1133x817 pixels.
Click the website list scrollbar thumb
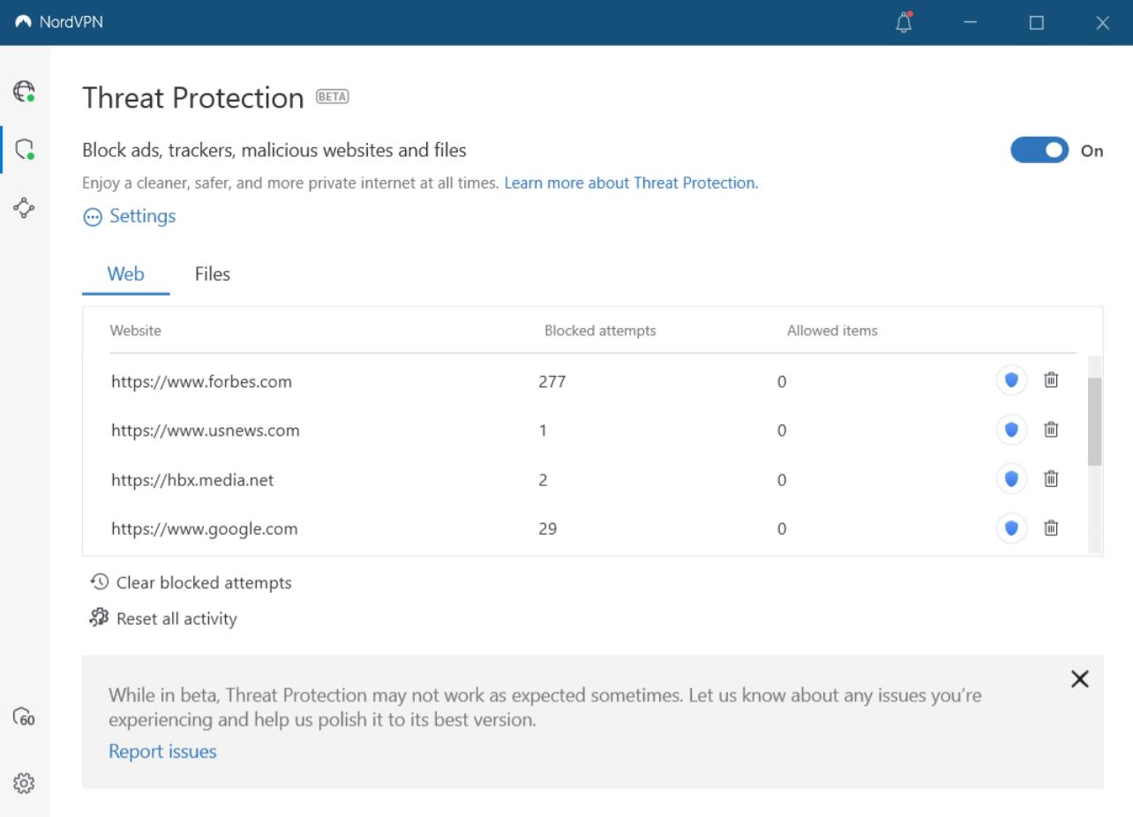point(1094,422)
